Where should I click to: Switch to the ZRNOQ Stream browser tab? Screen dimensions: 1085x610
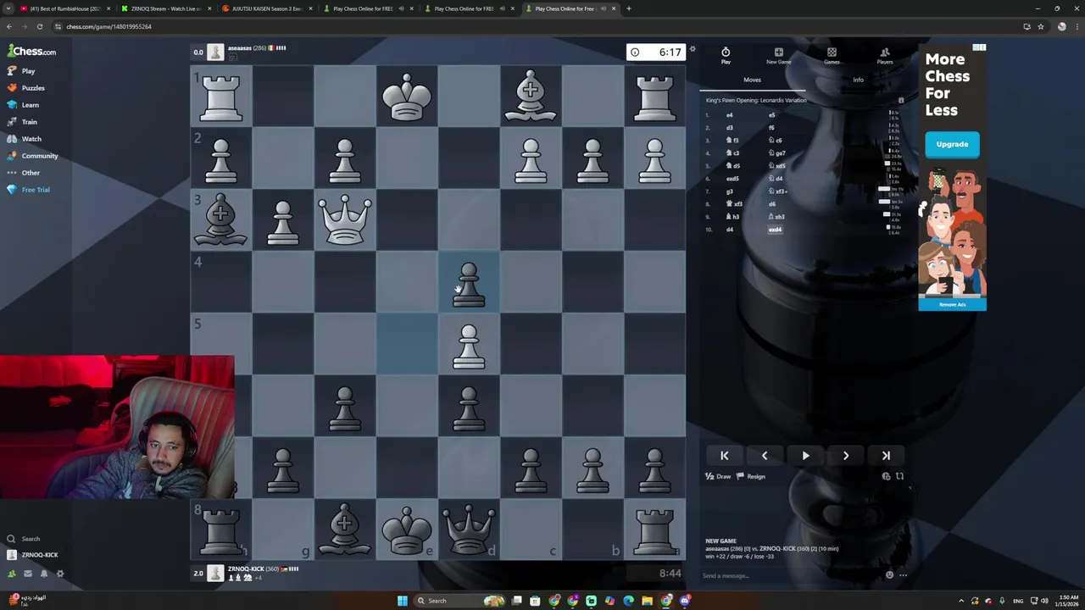[x=166, y=8]
